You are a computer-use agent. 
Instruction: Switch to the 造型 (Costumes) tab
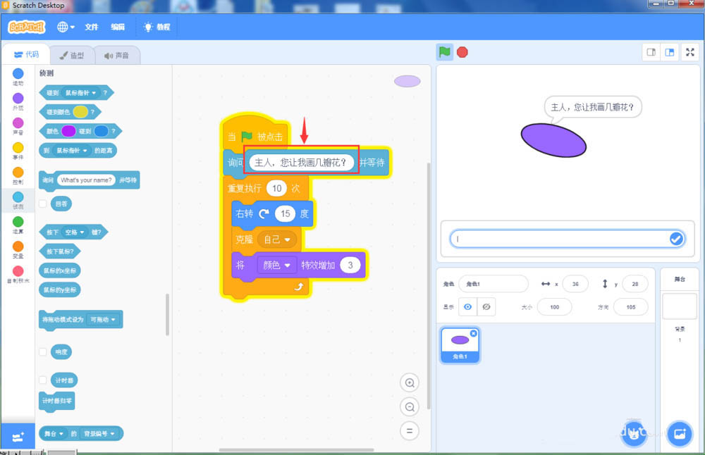[74, 54]
